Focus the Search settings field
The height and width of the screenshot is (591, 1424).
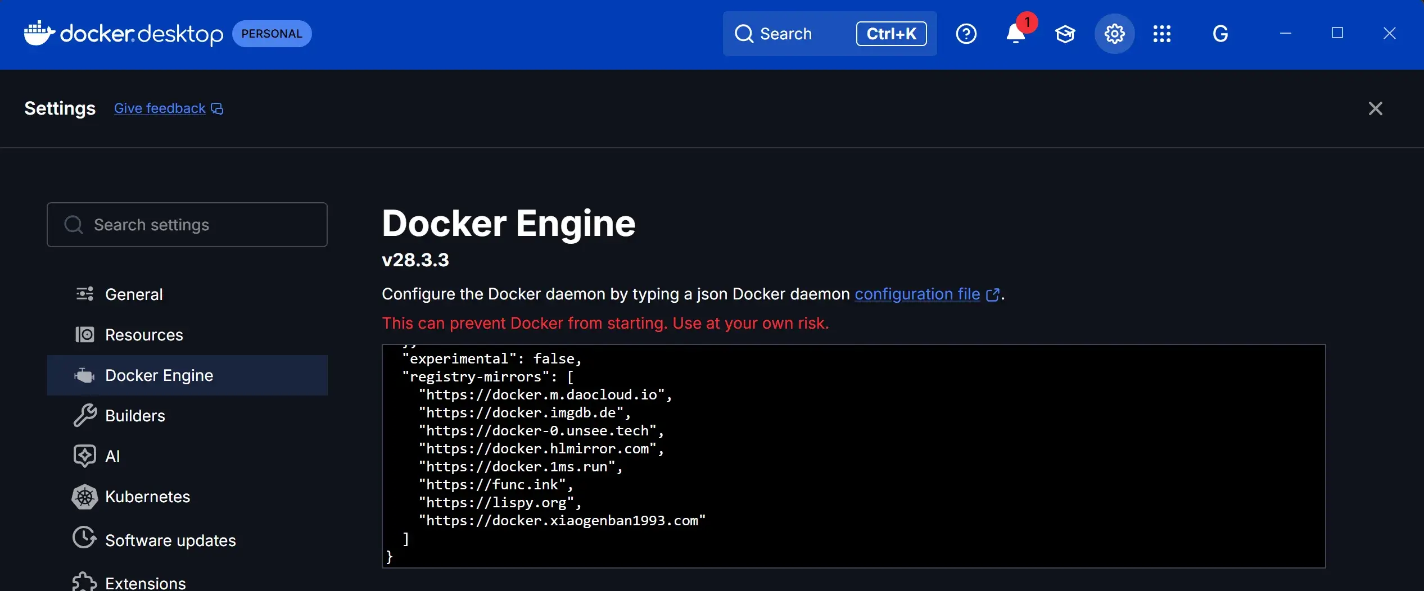click(x=187, y=225)
